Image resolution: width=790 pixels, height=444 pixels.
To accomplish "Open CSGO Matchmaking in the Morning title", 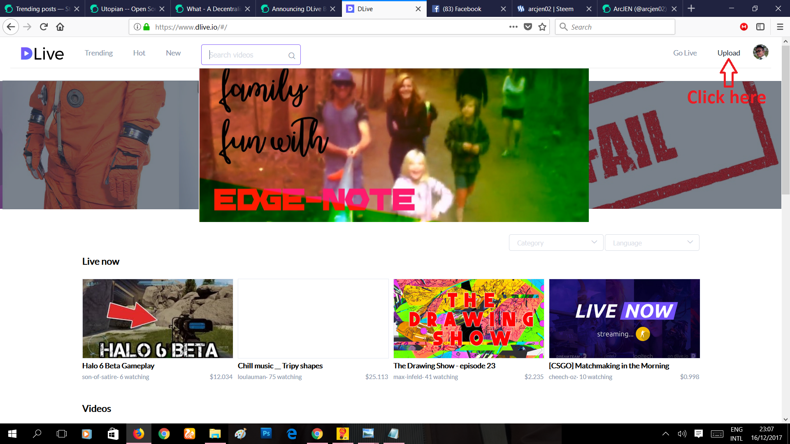I will 609,366.
